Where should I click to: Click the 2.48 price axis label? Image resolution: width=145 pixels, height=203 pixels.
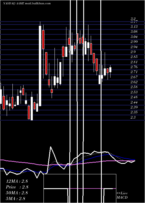[x=134, y=97]
